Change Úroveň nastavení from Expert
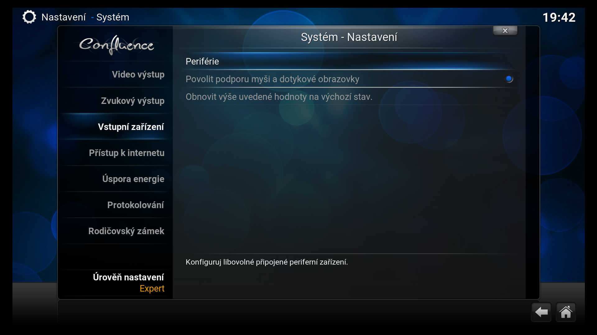Image resolution: width=597 pixels, height=335 pixels. tap(128, 283)
